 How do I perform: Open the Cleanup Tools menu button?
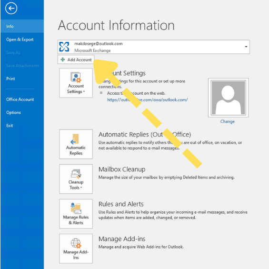(x=76, y=179)
